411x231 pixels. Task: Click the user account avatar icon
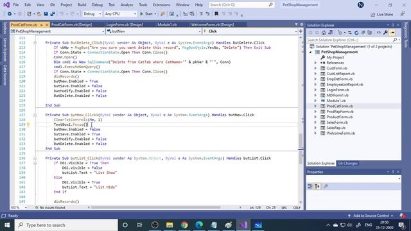click(x=361, y=4)
